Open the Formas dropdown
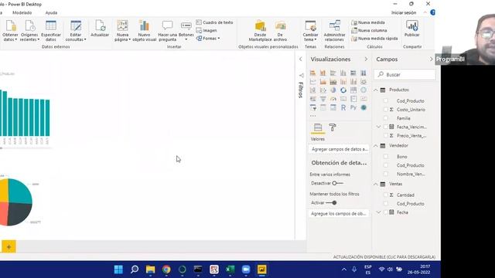495x278 pixels. [208, 39]
